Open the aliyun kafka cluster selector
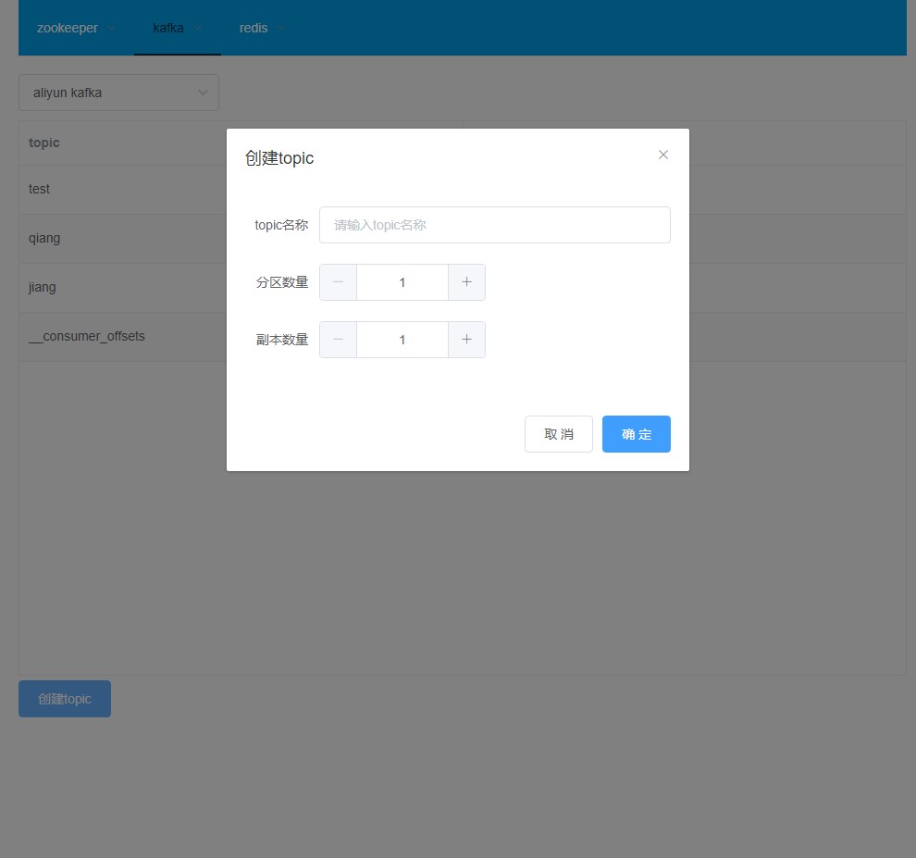 pos(118,93)
